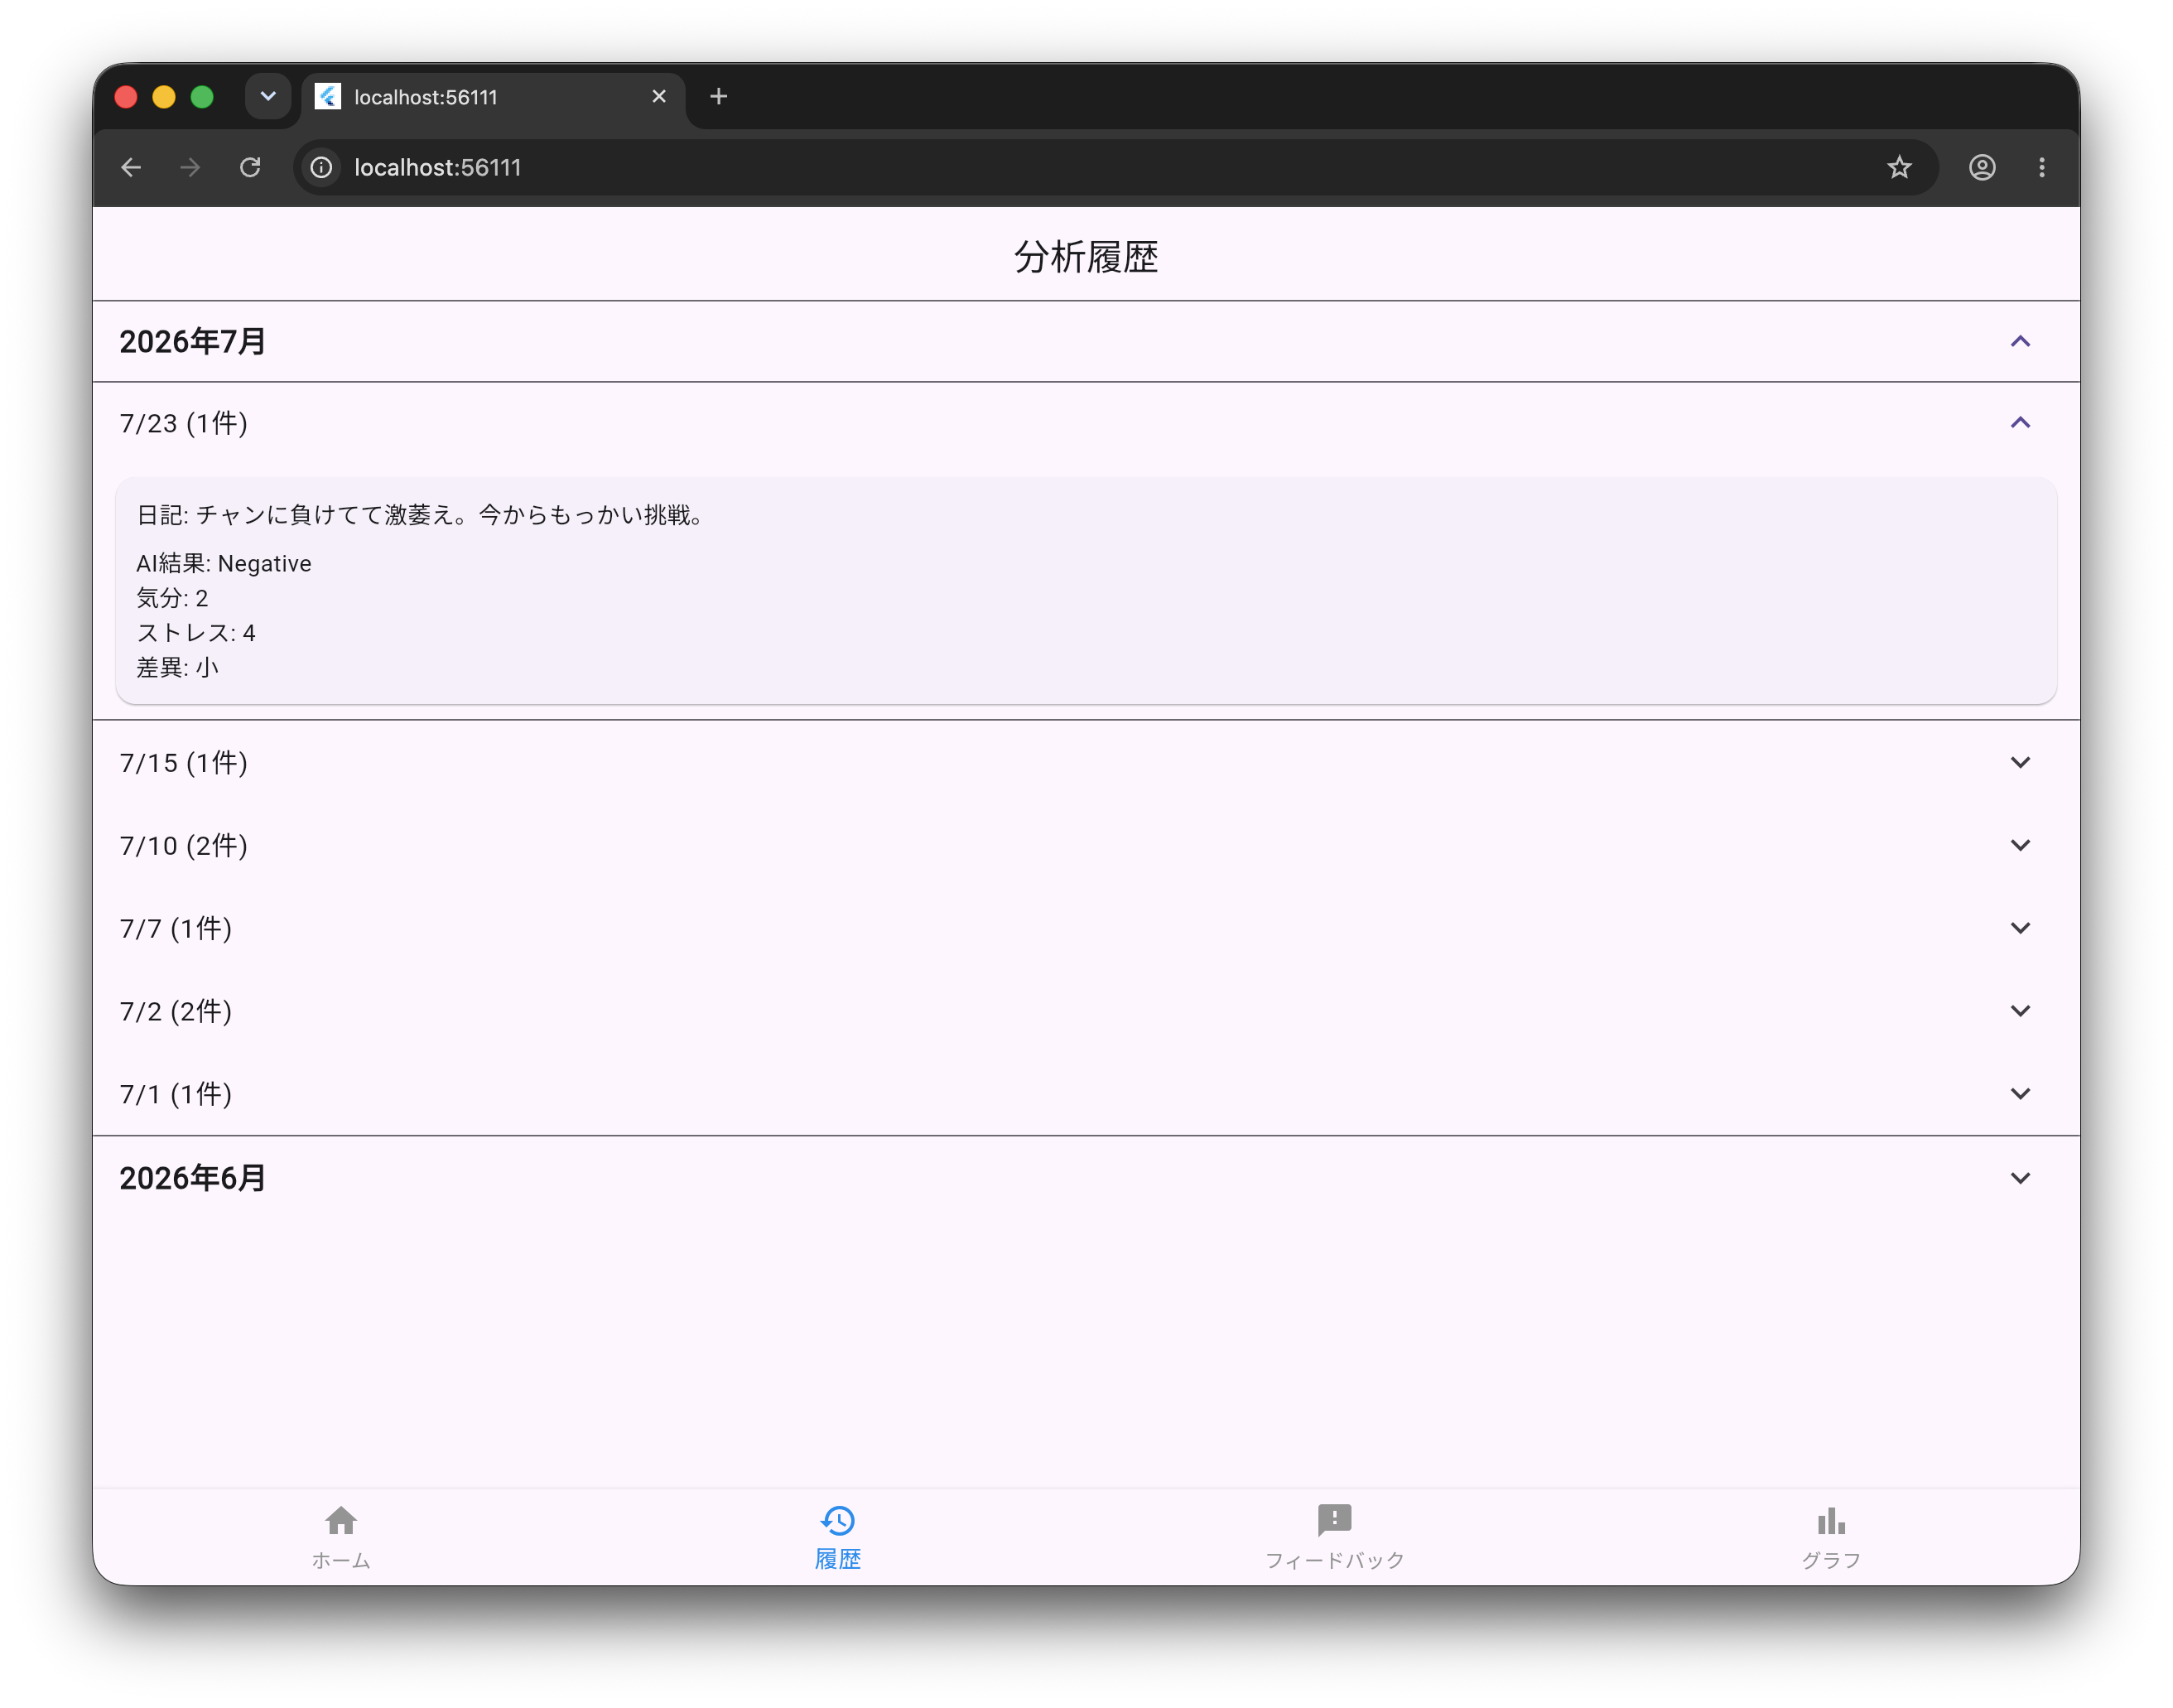The width and height of the screenshot is (2173, 1708).
Task: Expand the 7/7 (1件) entry
Action: (2020, 928)
